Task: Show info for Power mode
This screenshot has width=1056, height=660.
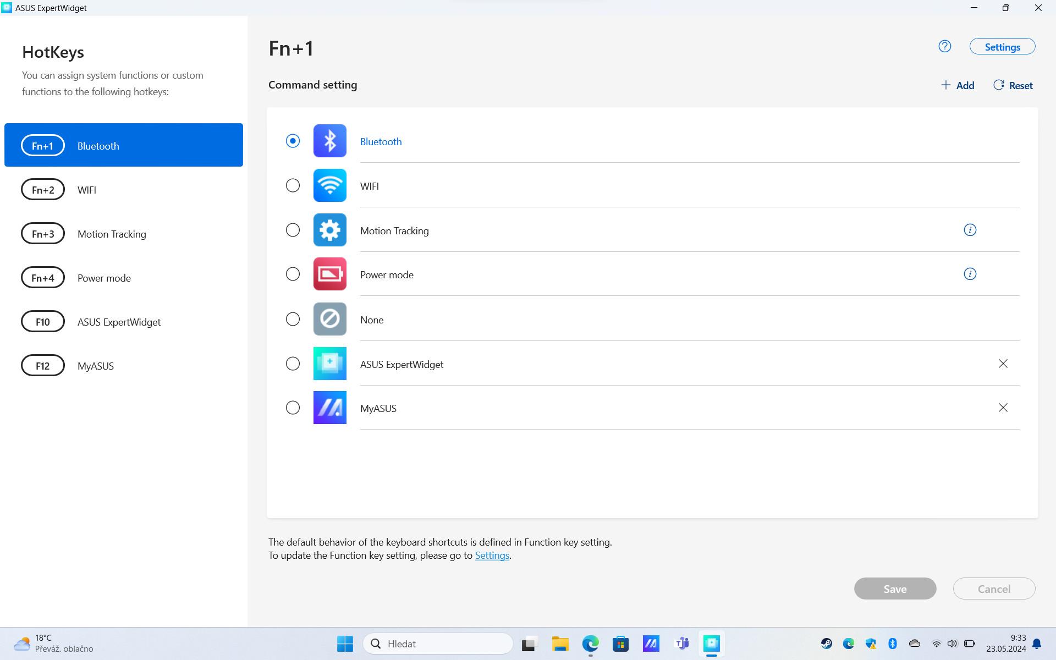Action: pyautogui.click(x=970, y=274)
